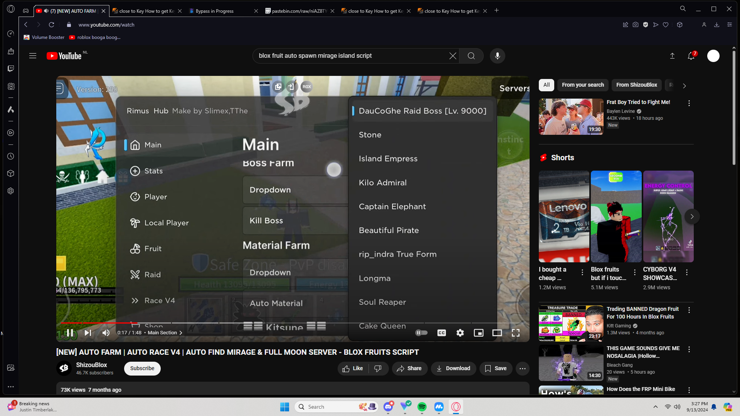Mute the video volume
The height and width of the screenshot is (416, 740).
tap(106, 333)
